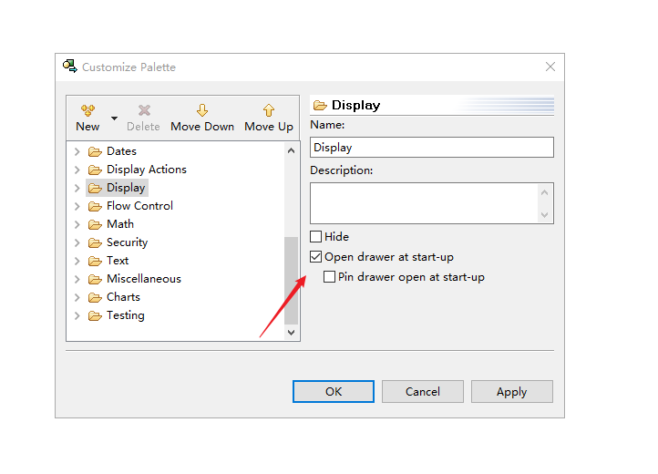Select the Math folder icon

95,224
